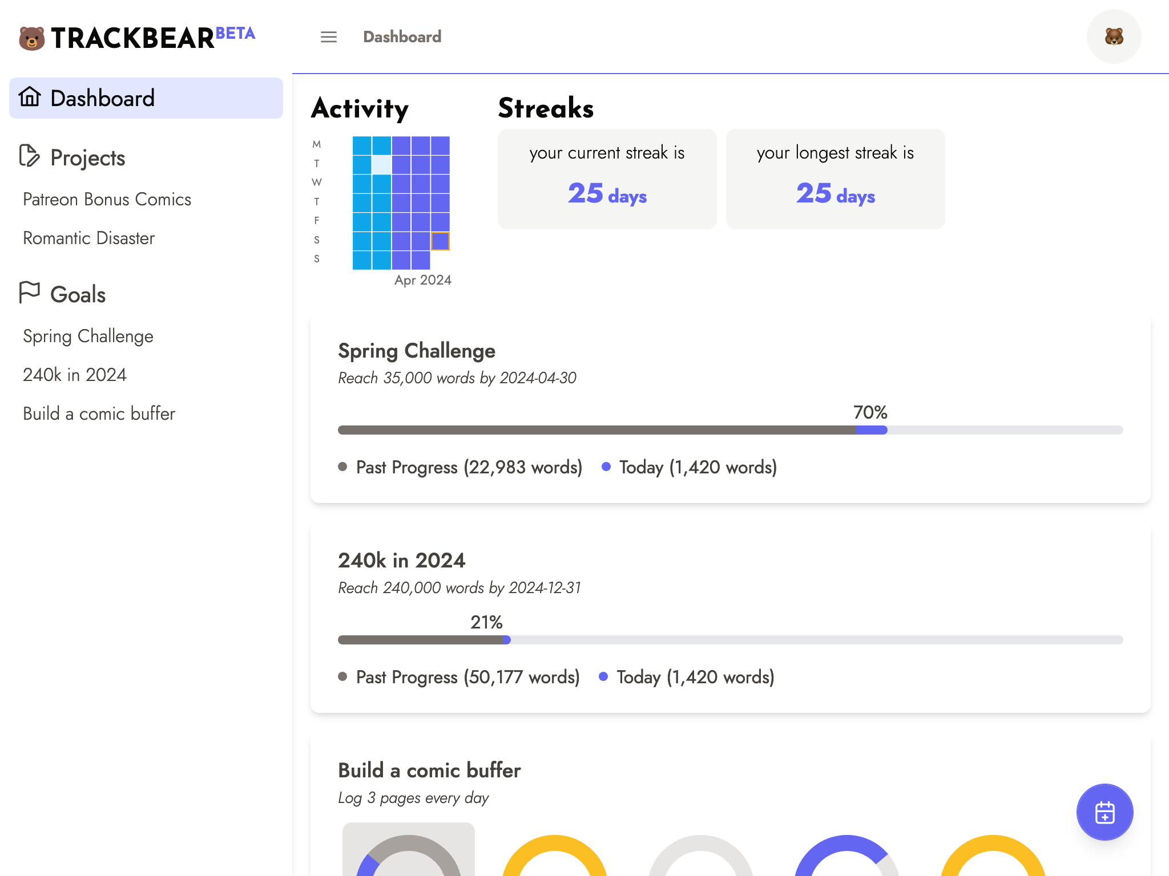This screenshot has width=1169, height=876.
Task: Click the 240k in 2024 progress bar
Action: 731,640
